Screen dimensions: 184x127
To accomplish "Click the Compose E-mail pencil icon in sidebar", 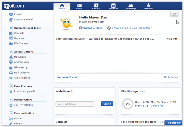I will [11, 20].
